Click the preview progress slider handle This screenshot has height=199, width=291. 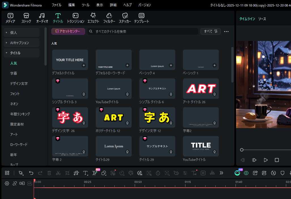(x=242, y=150)
